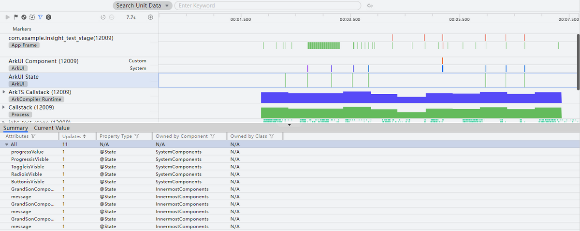Viewport: 580px width, 231px height.
Task: Reset the timeline zoom with the circular icon
Action: pyautogui.click(x=103, y=17)
